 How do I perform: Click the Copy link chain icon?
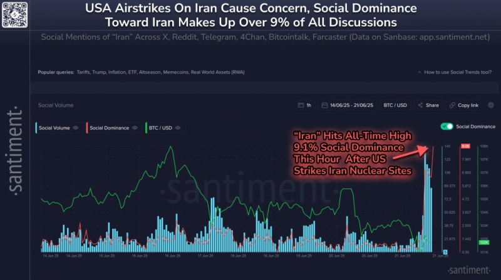pyautogui.click(x=452, y=105)
